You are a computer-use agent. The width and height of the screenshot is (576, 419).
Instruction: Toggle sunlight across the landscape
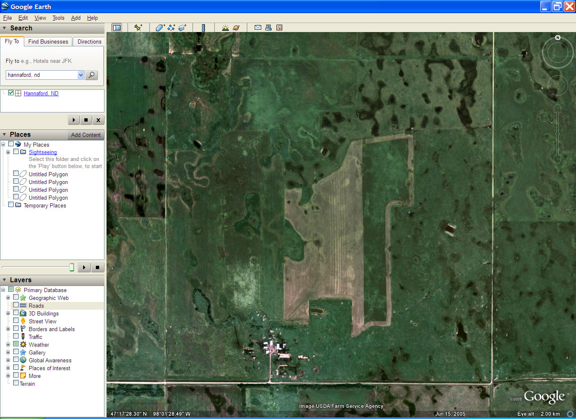pos(225,28)
